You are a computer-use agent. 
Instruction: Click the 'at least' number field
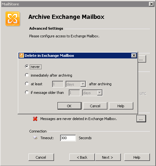58,84
